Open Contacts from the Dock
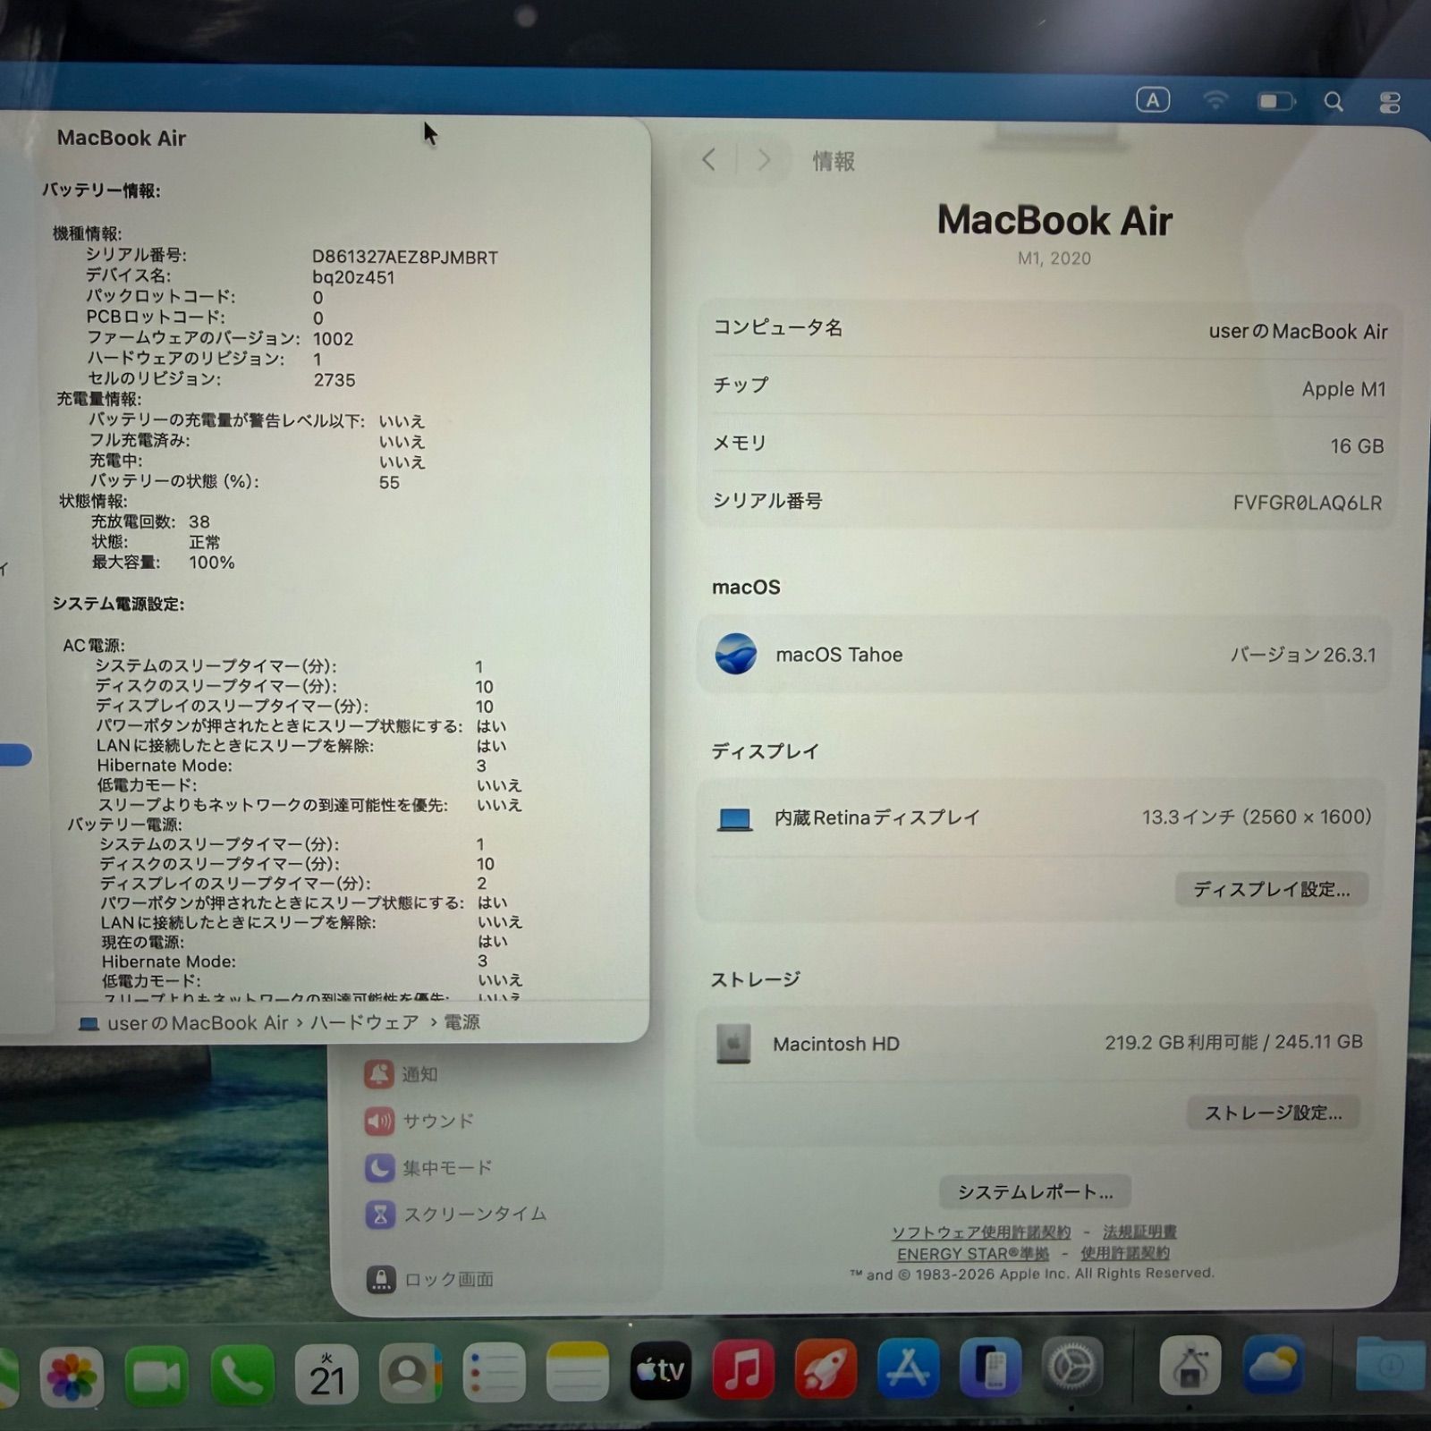Screen dimensions: 1431x1431 point(411,1373)
